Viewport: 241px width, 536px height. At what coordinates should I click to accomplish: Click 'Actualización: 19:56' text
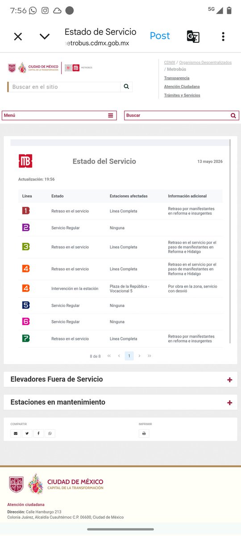coord(36,179)
